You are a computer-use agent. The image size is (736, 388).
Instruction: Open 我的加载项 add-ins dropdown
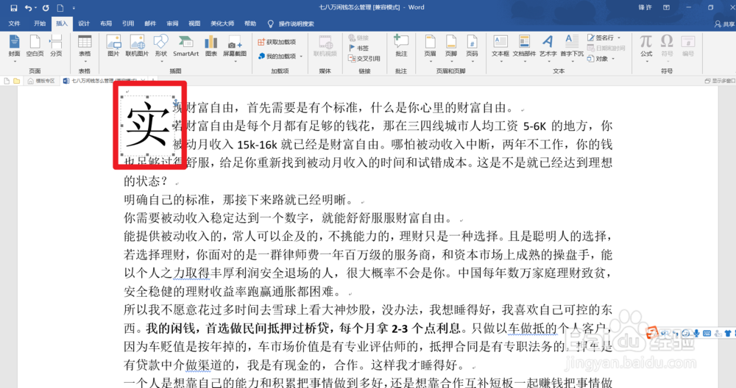pyautogui.click(x=280, y=56)
